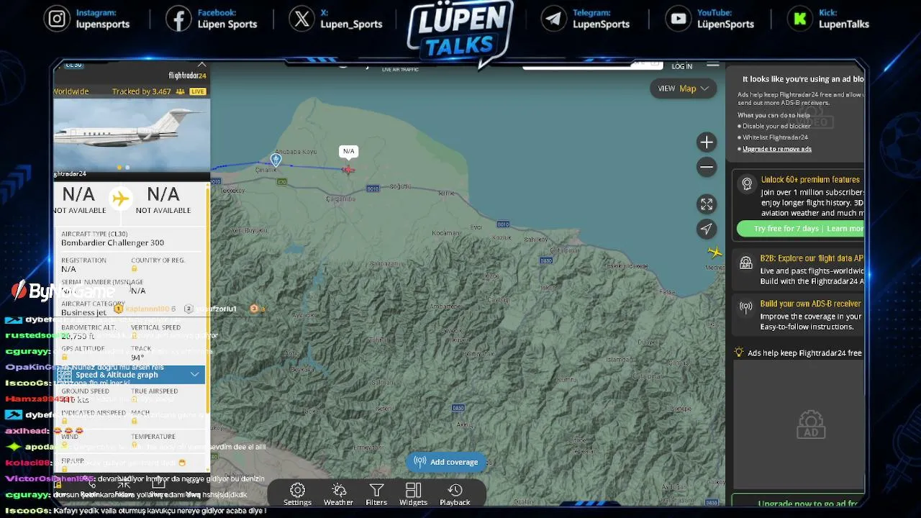This screenshot has width=921, height=518.
Task: Click the 'Disable your ad blocker' text
Action: pyautogui.click(x=776, y=126)
